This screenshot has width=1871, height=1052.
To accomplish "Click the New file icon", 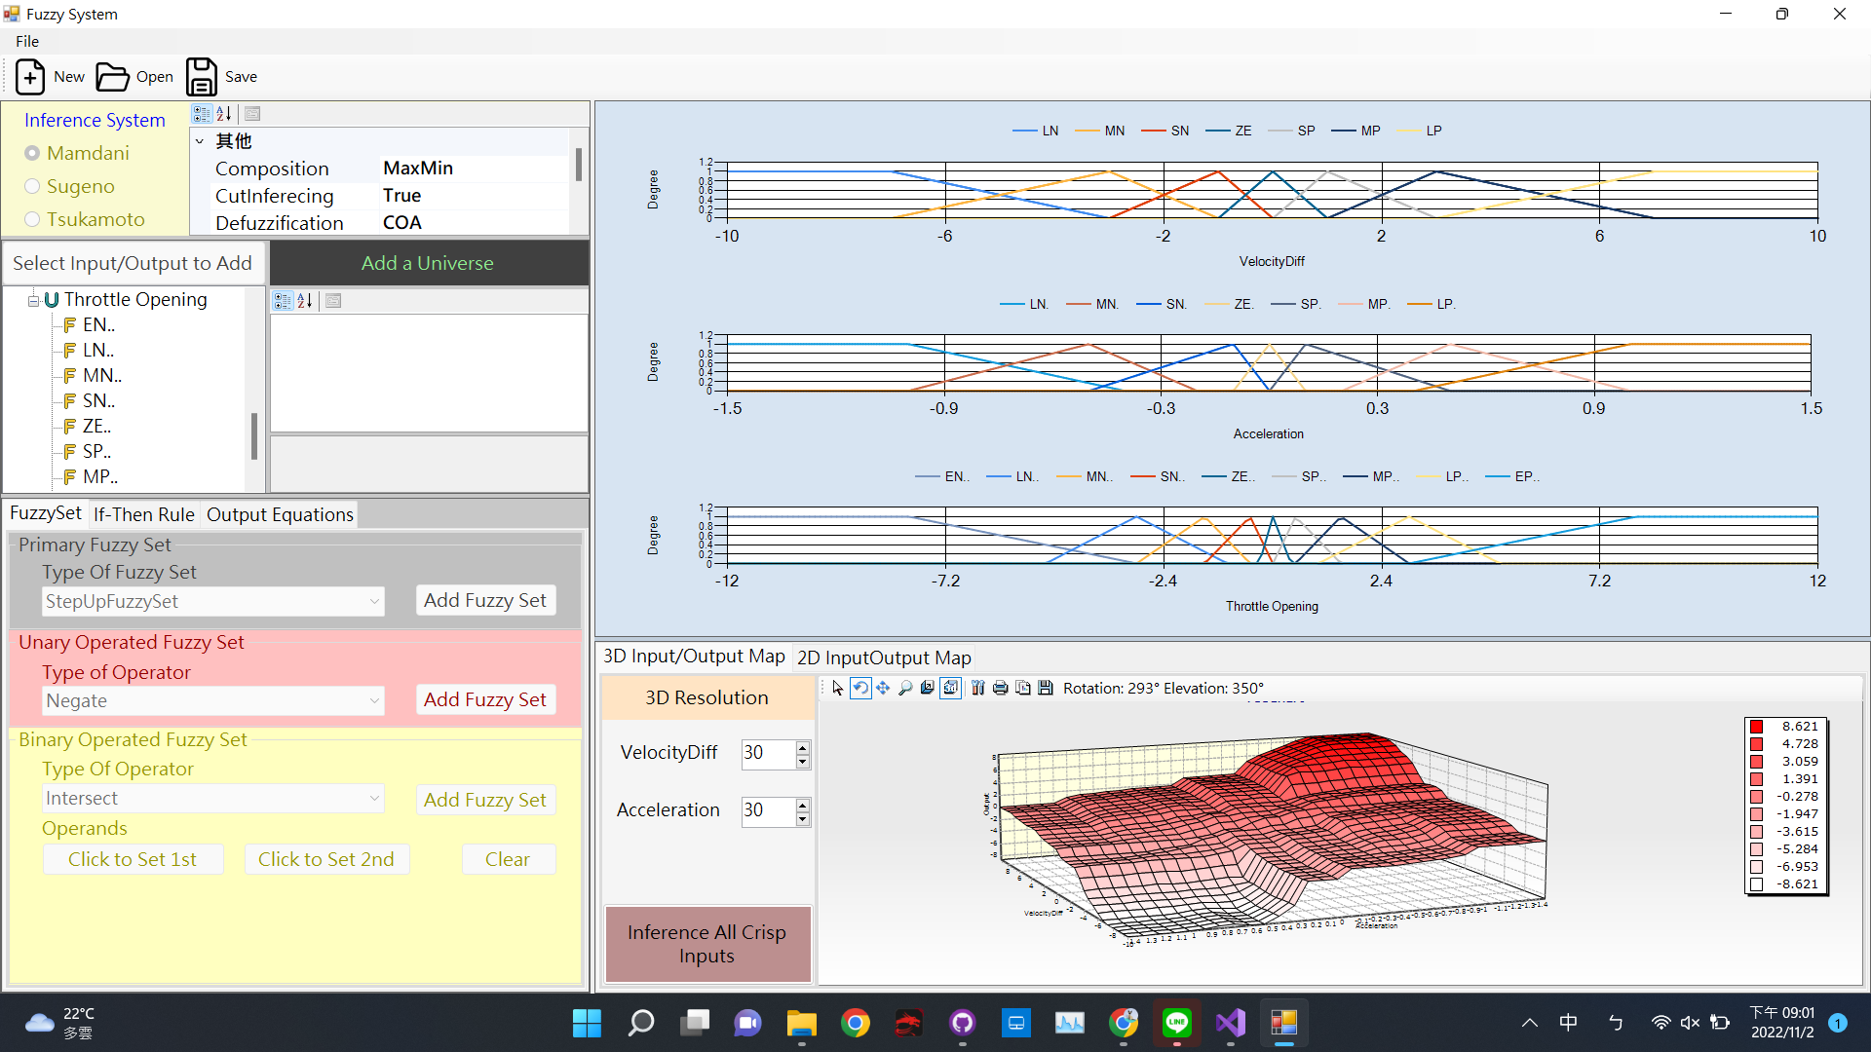I will pyautogui.click(x=30, y=77).
